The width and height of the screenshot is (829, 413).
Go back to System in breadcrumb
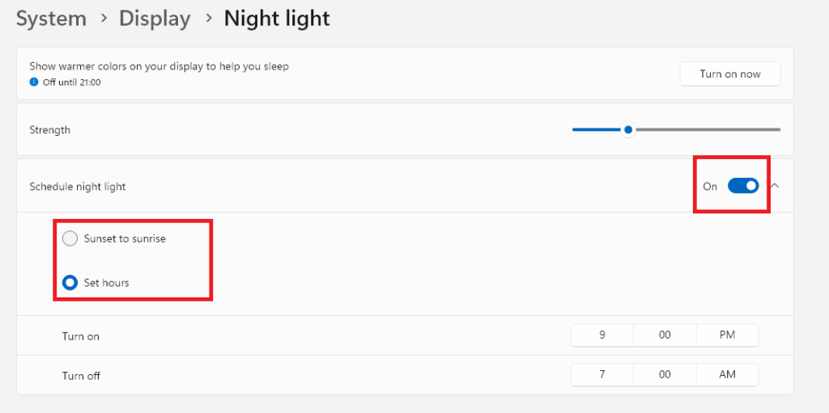pyautogui.click(x=51, y=19)
